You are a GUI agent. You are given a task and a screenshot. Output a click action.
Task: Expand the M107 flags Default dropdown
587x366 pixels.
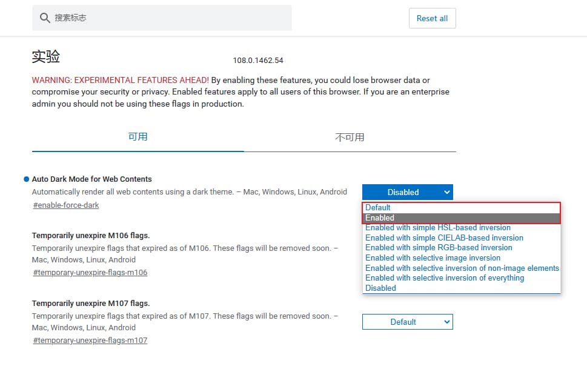point(407,322)
